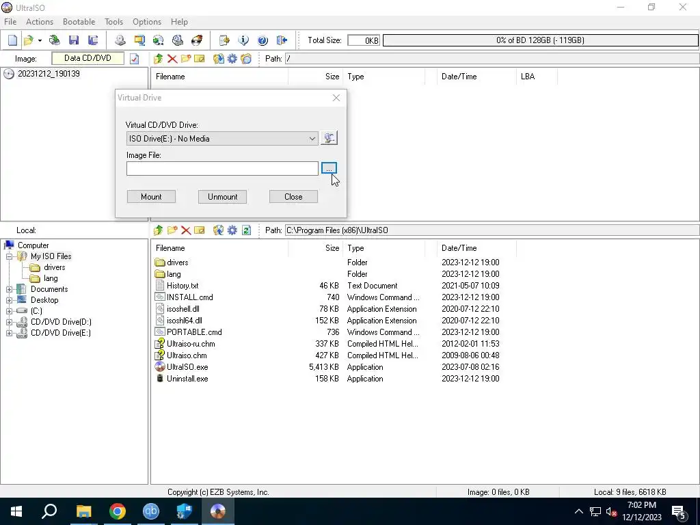Select History.txt in the local file list

182,286
